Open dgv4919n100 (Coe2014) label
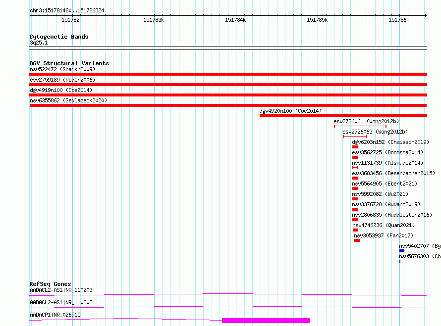 [61, 90]
